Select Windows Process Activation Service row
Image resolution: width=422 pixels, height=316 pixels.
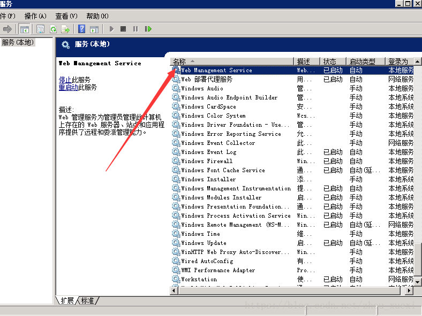(x=293, y=215)
